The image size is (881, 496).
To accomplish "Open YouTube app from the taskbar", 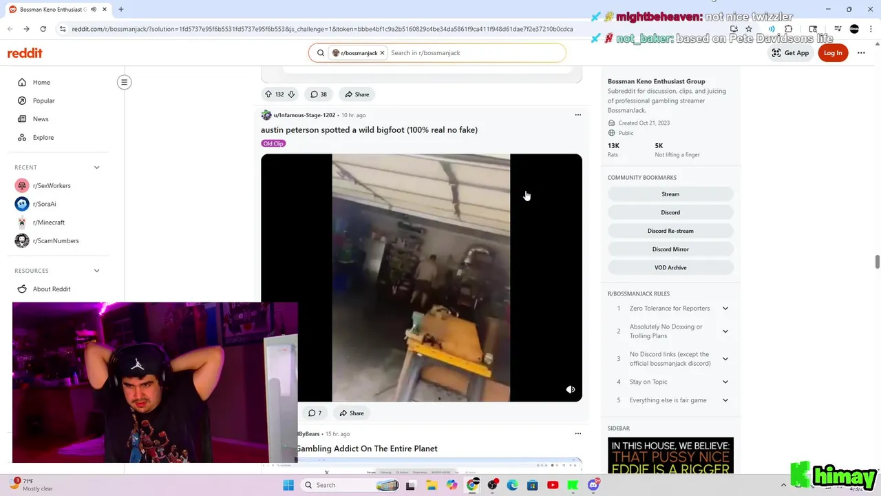I will (553, 485).
